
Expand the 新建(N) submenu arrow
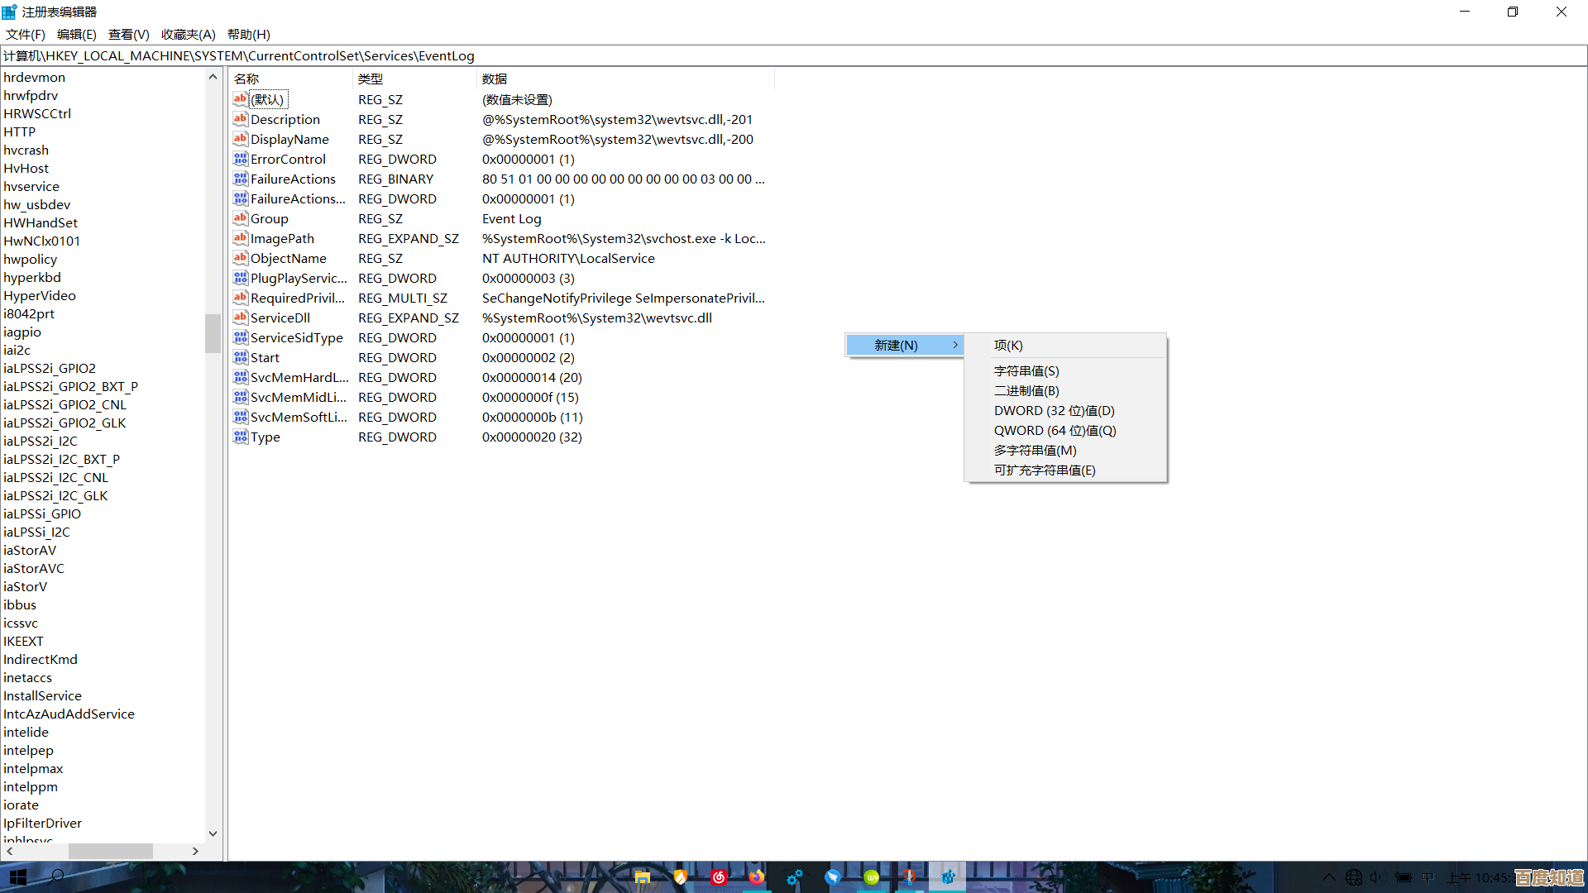955,345
